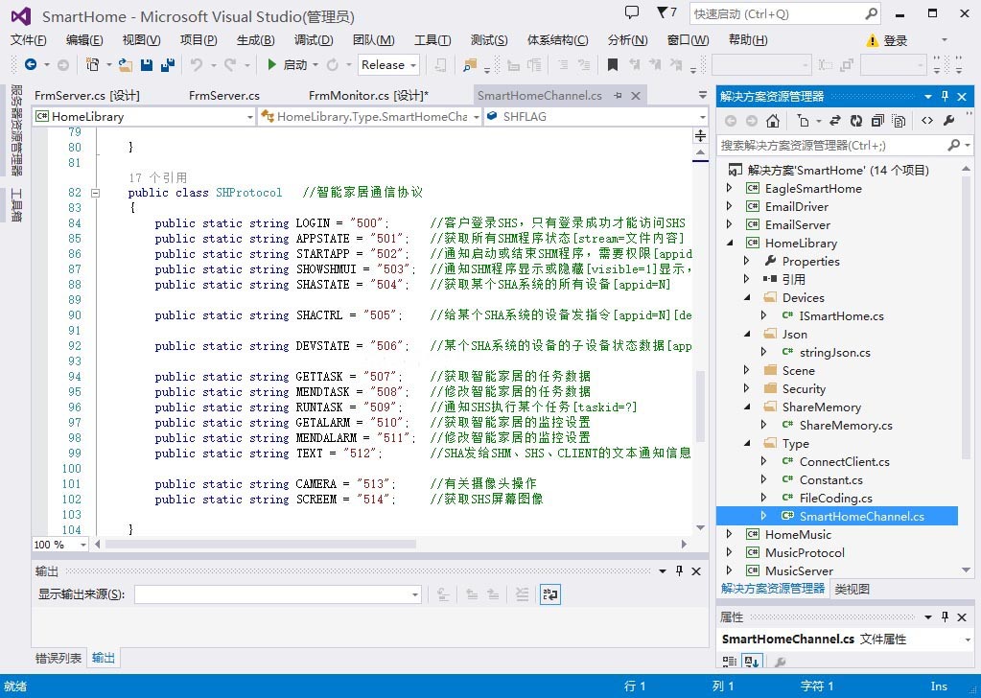The image size is (981, 698).
Task: Select the Security folder
Action: (x=804, y=389)
